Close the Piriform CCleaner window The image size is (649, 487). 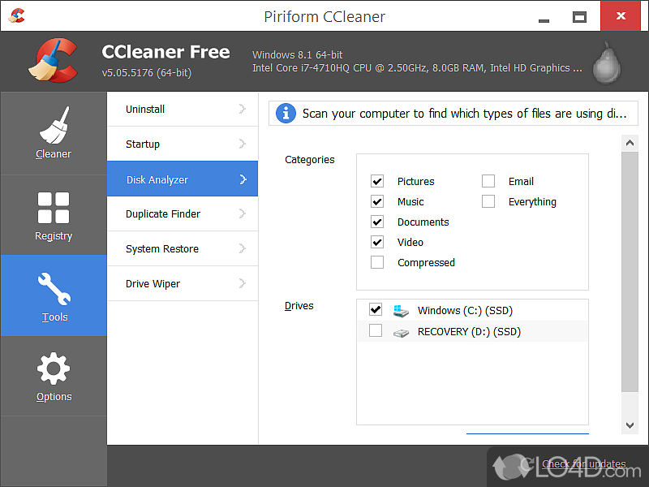tap(621, 15)
